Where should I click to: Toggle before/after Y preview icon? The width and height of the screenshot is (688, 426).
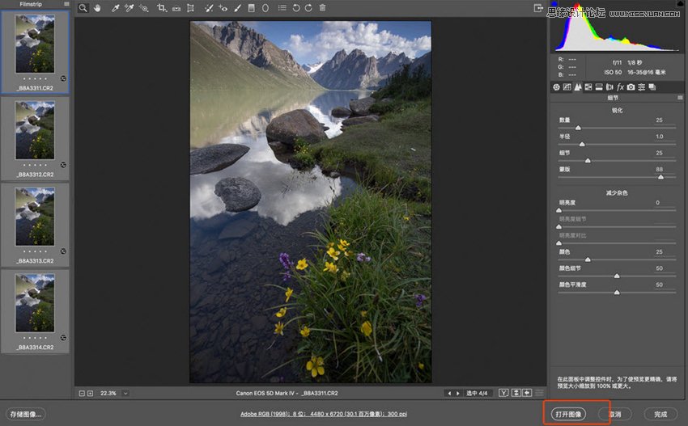[503, 393]
